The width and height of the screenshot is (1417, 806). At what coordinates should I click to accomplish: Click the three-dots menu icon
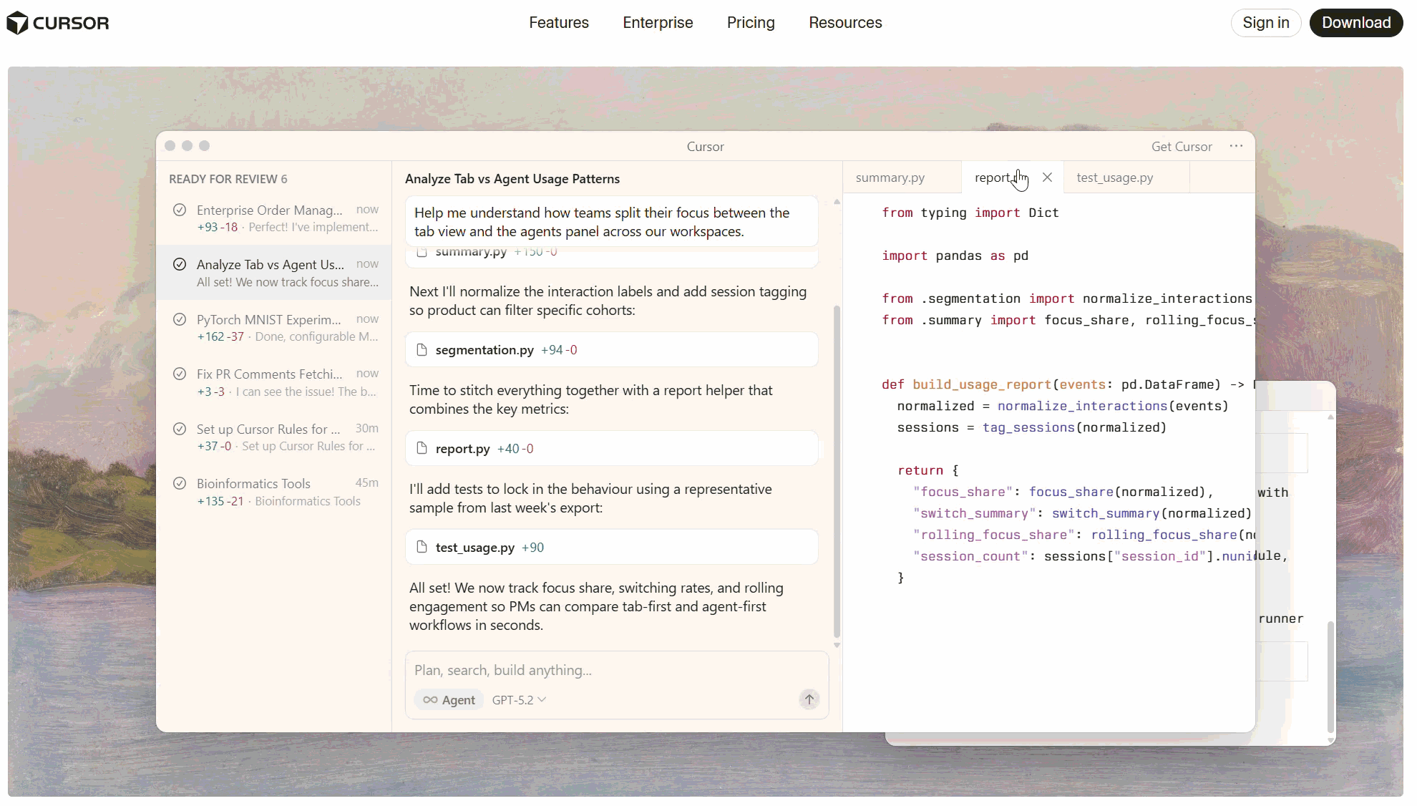pyautogui.click(x=1236, y=146)
